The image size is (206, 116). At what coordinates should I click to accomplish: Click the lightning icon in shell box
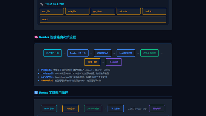(x=151, y=11)
